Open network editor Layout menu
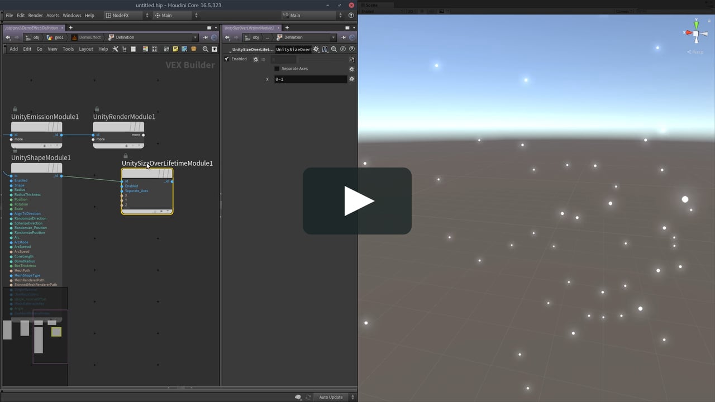715x402 pixels. point(86,49)
